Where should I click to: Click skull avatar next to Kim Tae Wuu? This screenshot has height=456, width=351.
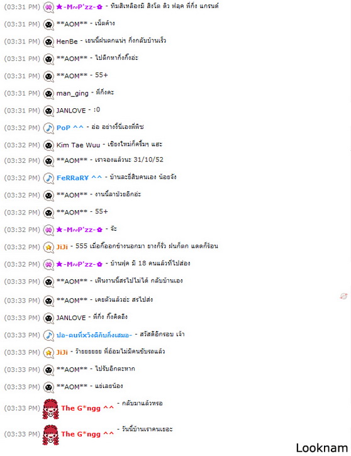(48, 145)
